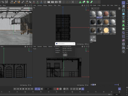The image size is (128, 96).
Task: Click the green chain link icon
Action: 91,2
